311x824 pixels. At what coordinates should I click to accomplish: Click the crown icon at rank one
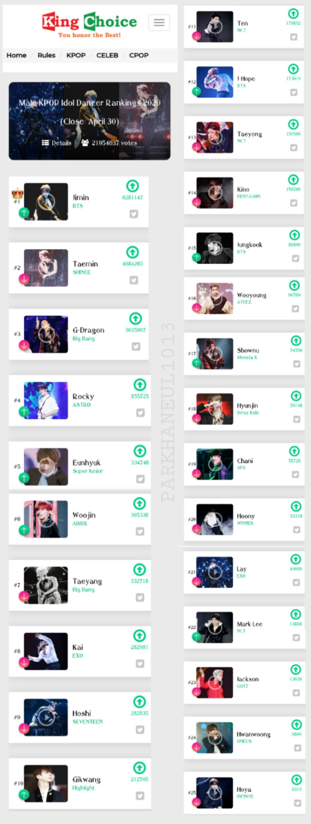(17, 193)
